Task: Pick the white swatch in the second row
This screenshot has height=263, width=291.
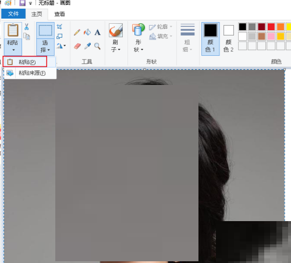Action: (243, 36)
